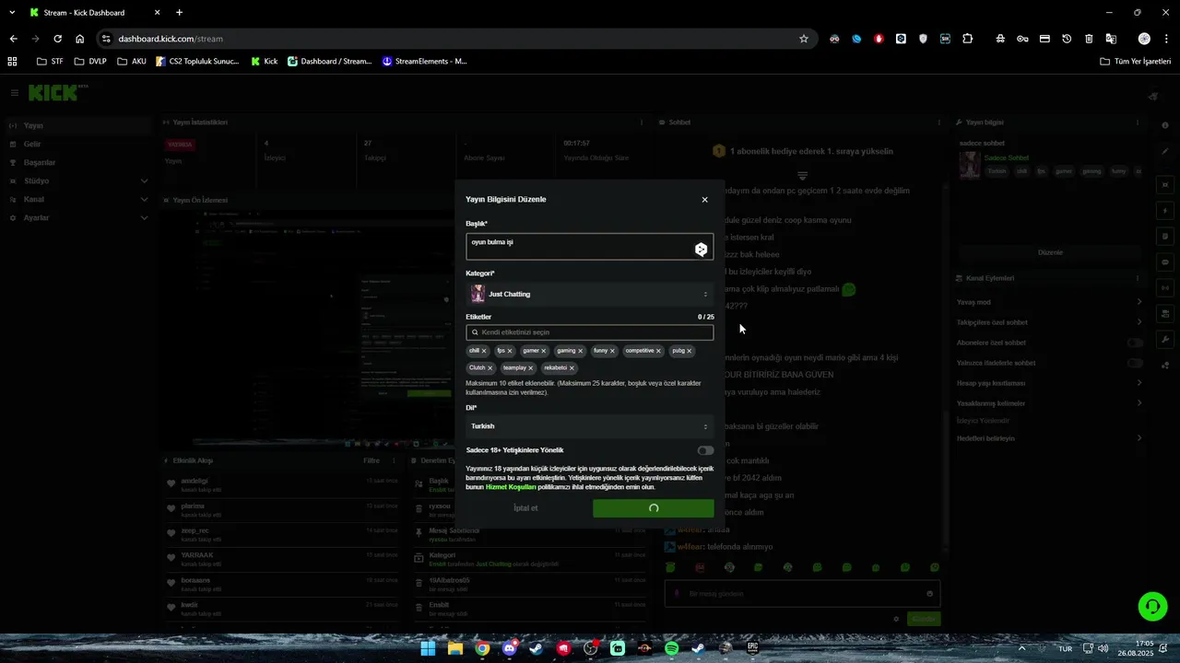Open Spotify from the taskbar
This screenshot has width=1180, height=663.
(672, 648)
